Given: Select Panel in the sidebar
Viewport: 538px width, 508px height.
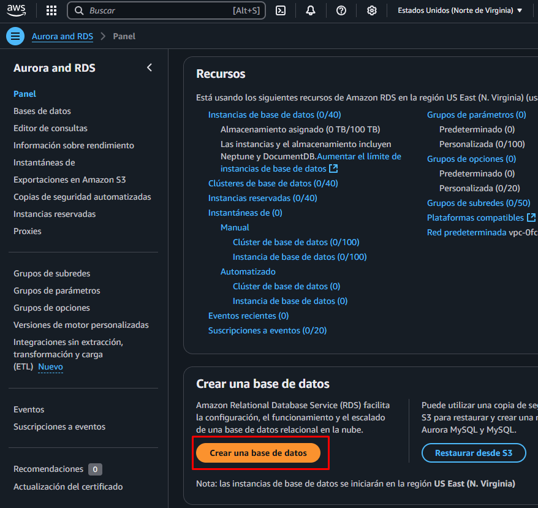Looking at the screenshot, I should click(25, 94).
